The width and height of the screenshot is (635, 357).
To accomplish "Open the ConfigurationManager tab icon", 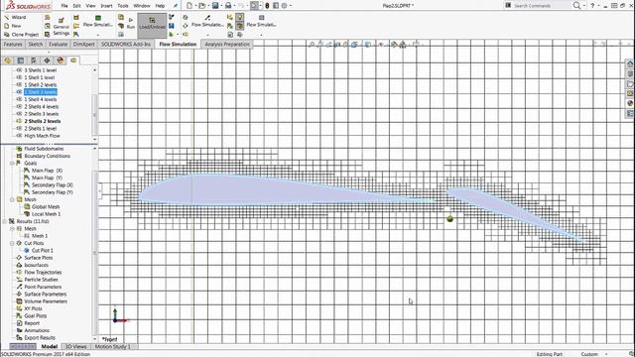I will pyautogui.click(x=34, y=60).
